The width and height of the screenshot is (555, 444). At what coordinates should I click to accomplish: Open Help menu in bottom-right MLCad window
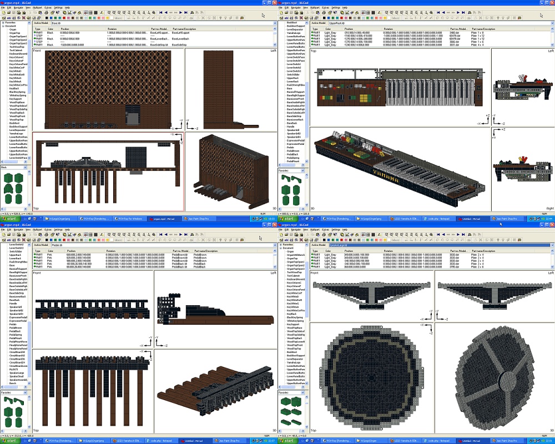point(345,229)
